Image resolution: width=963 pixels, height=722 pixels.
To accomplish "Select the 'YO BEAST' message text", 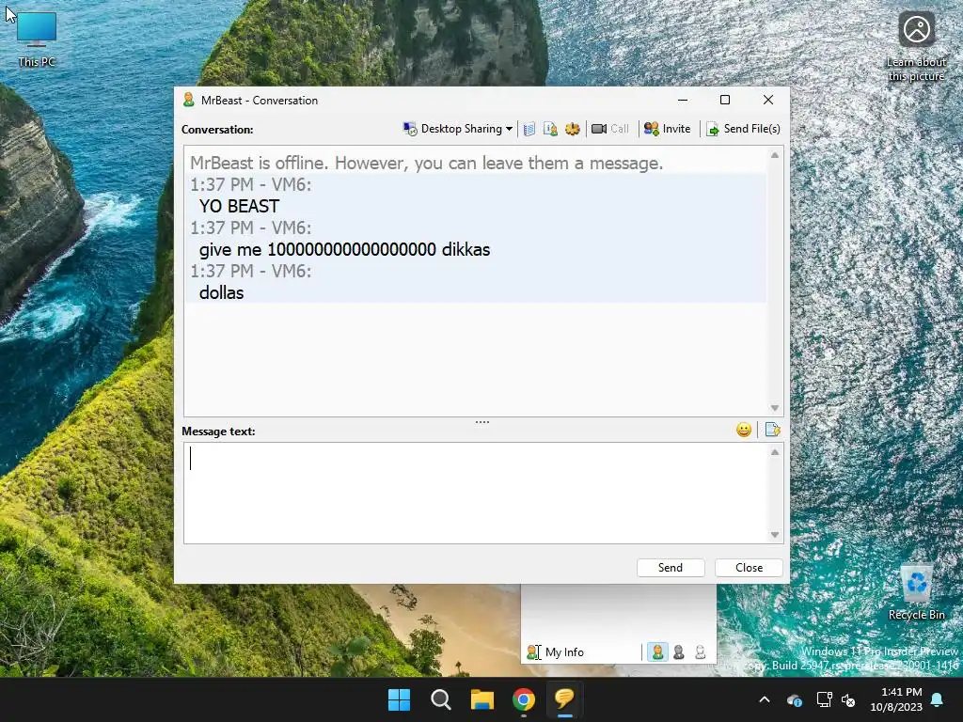I will 239,206.
